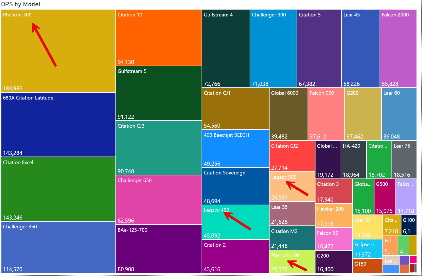
Task: Click the OPS by Model chart title
Action: click(x=21, y=4)
